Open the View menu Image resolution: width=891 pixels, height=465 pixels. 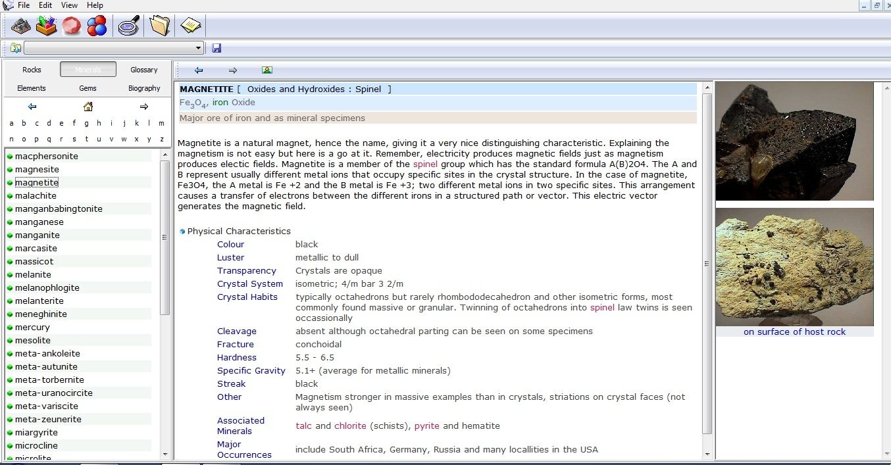[69, 5]
